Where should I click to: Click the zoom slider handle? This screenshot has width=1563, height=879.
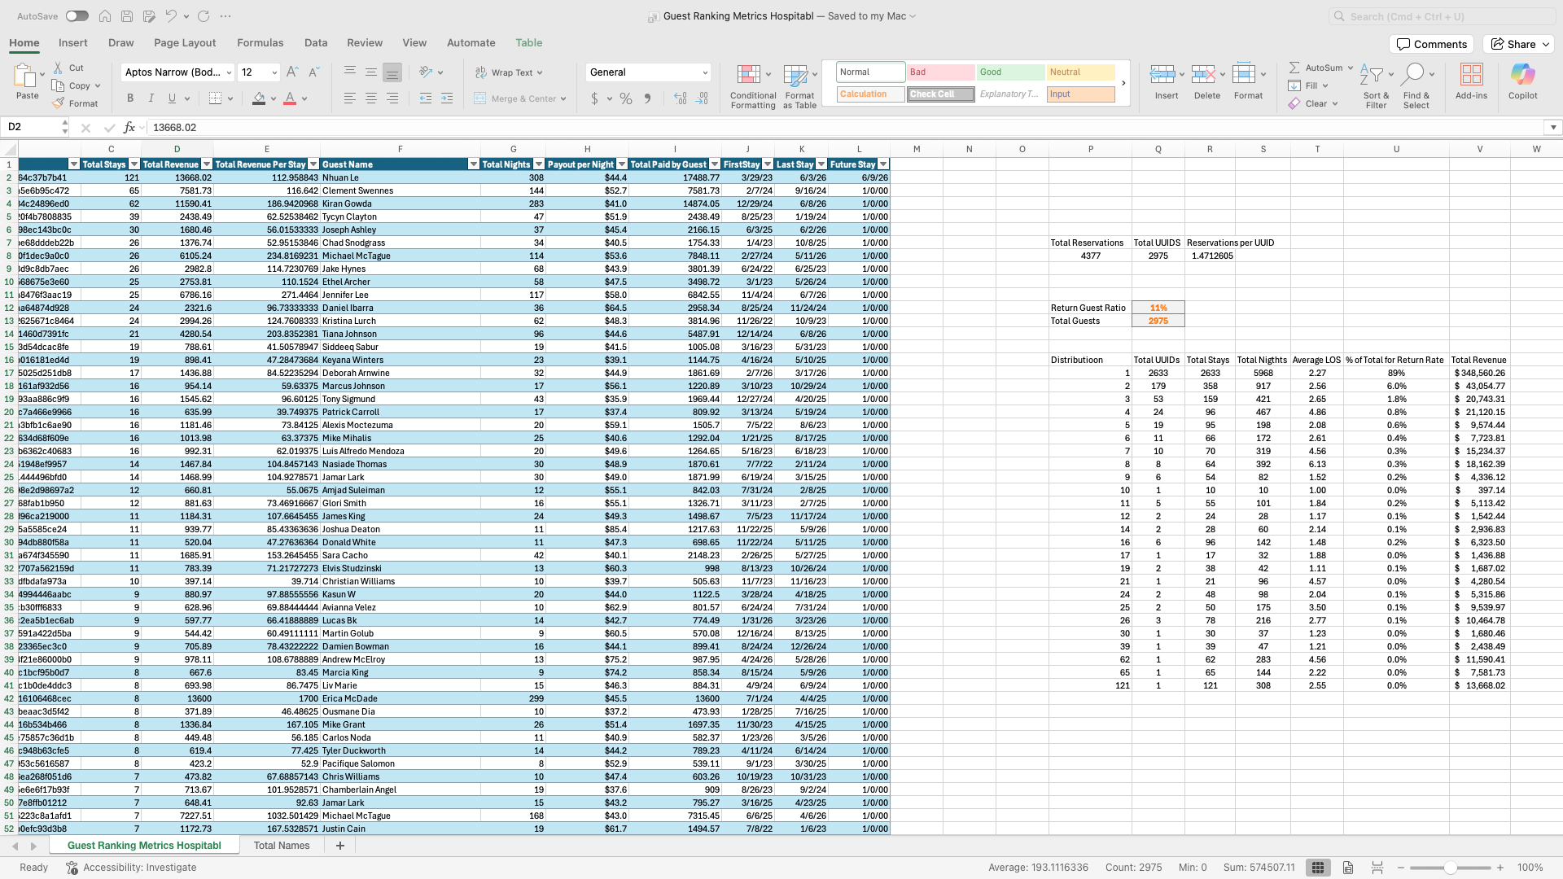tap(1450, 868)
